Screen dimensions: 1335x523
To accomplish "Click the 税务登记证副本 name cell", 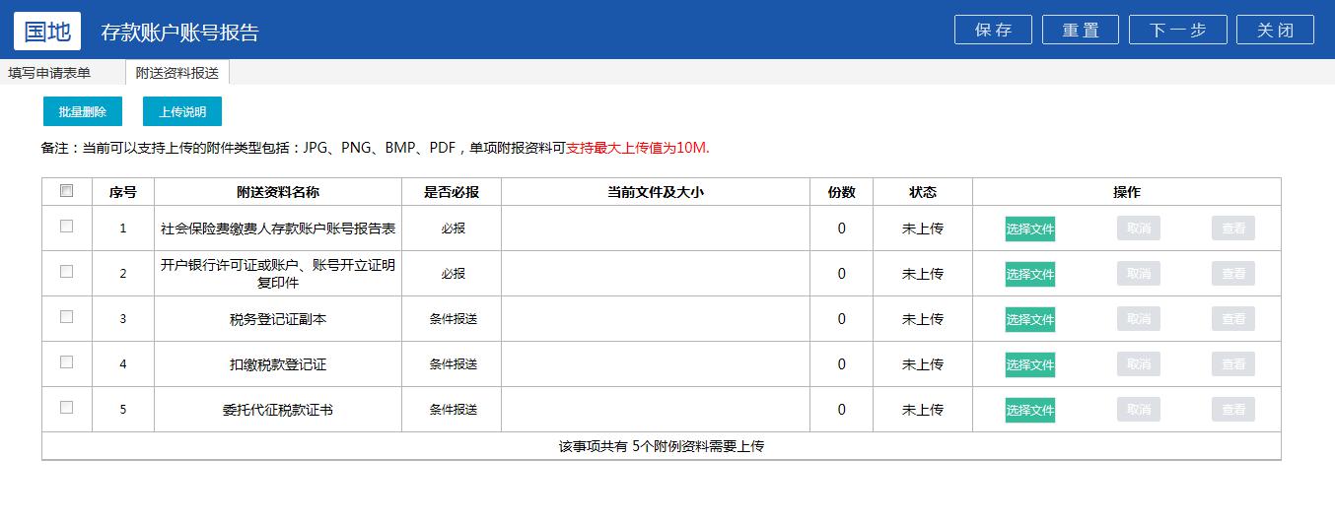I will [278, 319].
